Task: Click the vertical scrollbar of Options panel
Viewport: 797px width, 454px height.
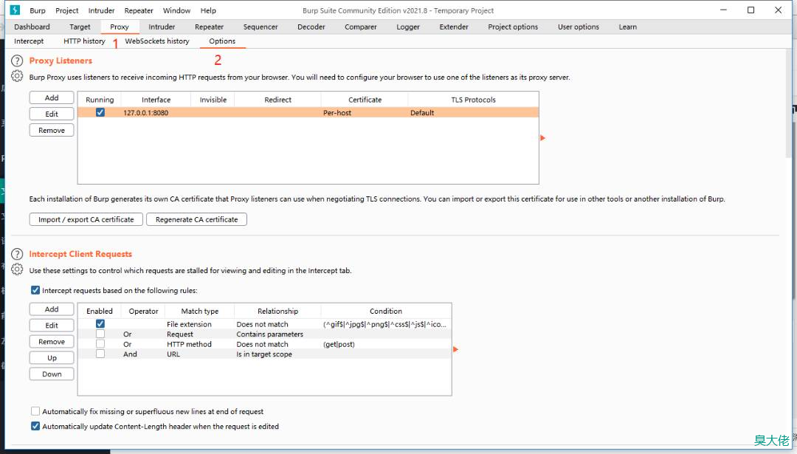Action: click(x=789, y=102)
